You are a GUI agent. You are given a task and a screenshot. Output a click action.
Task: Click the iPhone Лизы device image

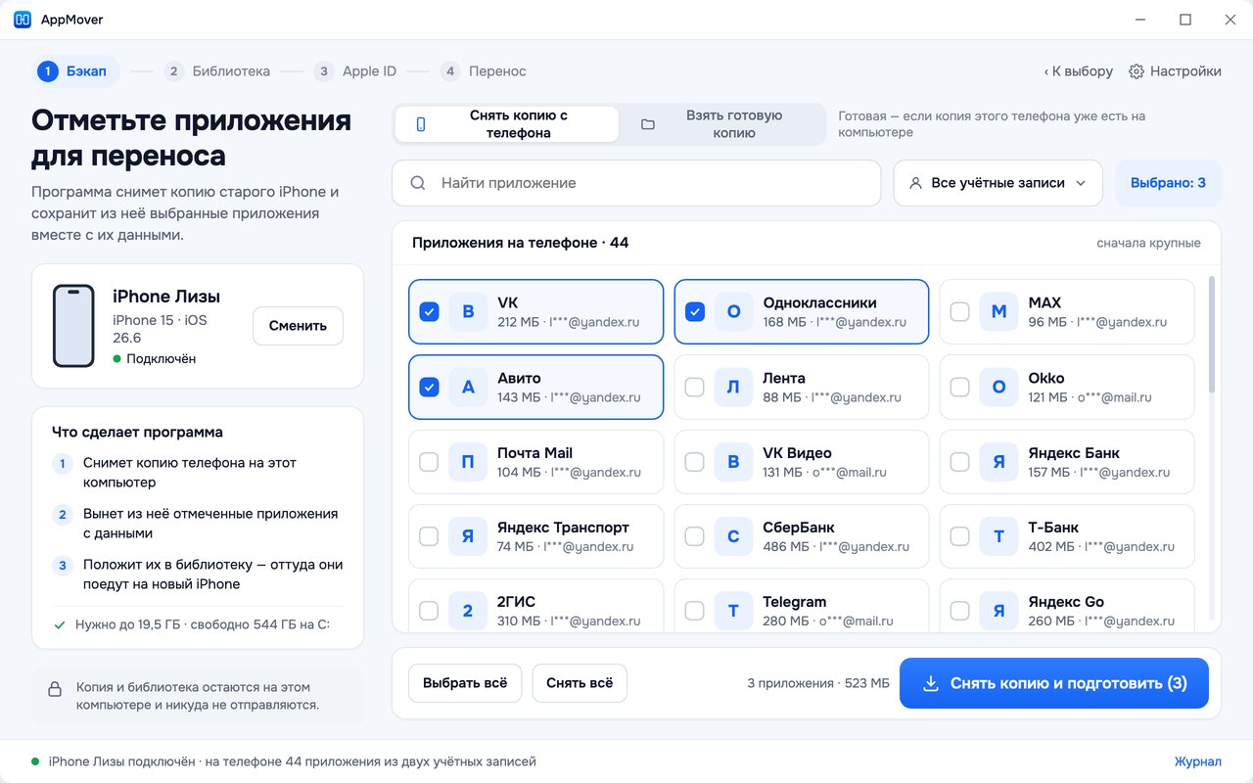[73, 326]
